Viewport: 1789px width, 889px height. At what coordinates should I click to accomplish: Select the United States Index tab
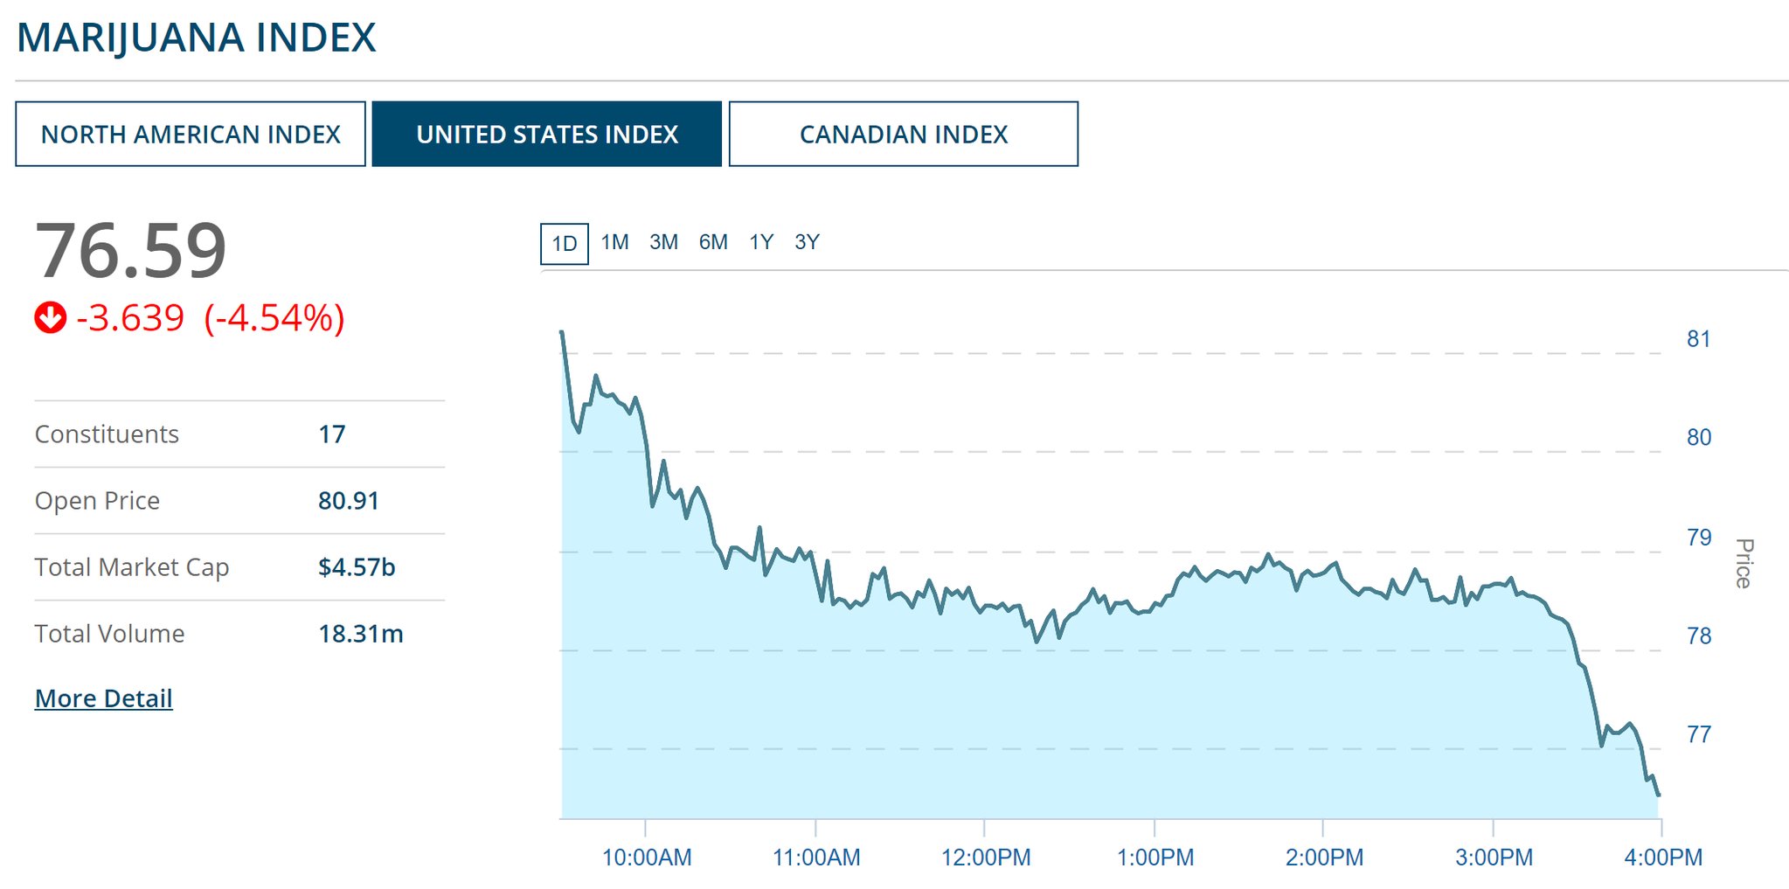coord(547,135)
